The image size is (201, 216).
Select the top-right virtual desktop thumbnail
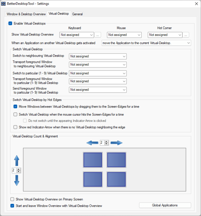(x=116, y=160)
